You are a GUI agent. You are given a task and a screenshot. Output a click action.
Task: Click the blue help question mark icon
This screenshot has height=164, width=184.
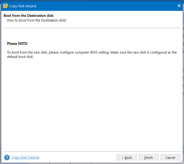tap(7, 158)
